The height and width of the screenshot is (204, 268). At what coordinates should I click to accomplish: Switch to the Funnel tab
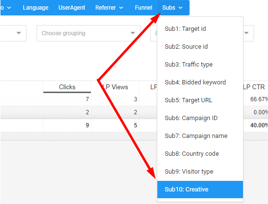pyautogui.click(x=143, y=8)
